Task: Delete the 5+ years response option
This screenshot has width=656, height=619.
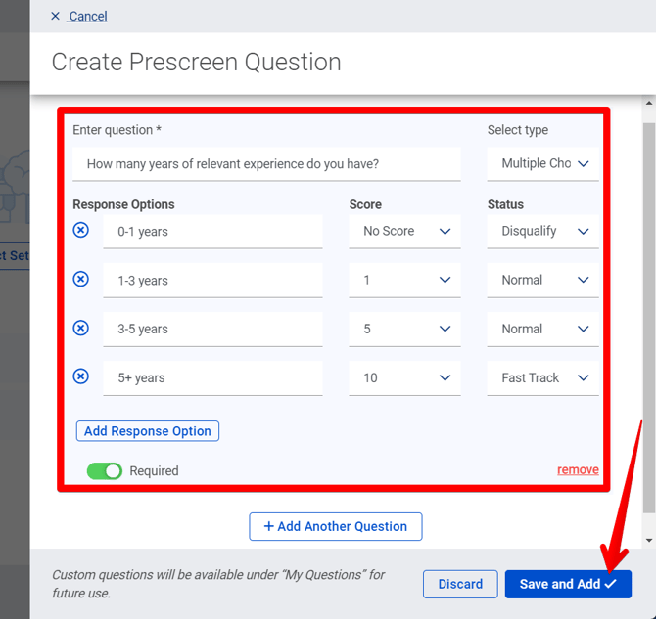Action: pos(81,376)
